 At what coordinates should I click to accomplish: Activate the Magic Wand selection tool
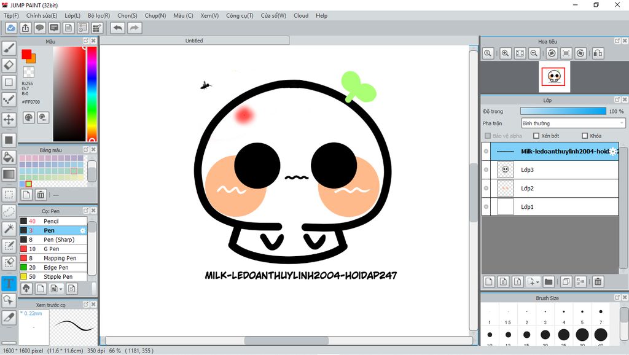(9, 228)
